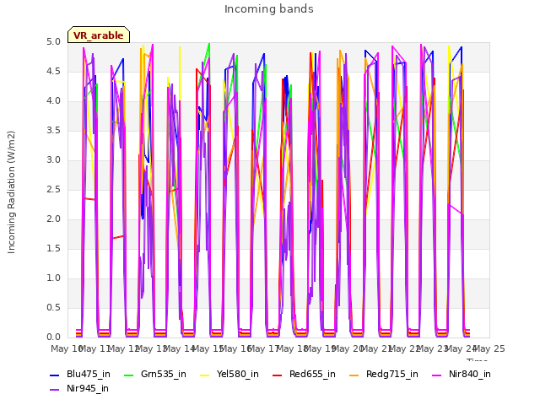Click the May 23 x-axis date label
540x405 pixels.
coord(433,349)
